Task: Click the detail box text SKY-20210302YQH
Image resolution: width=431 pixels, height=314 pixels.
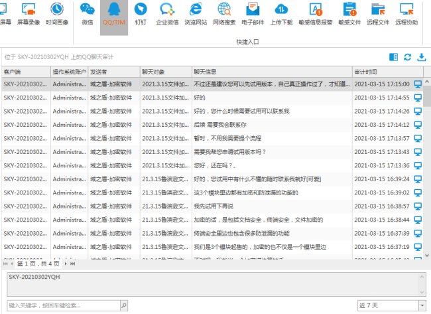Action: 34,277
